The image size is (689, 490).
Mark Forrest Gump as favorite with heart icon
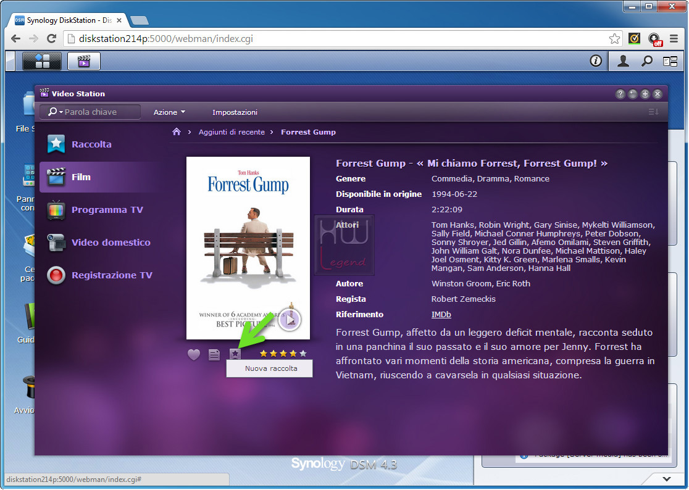[x=194, y=354]
